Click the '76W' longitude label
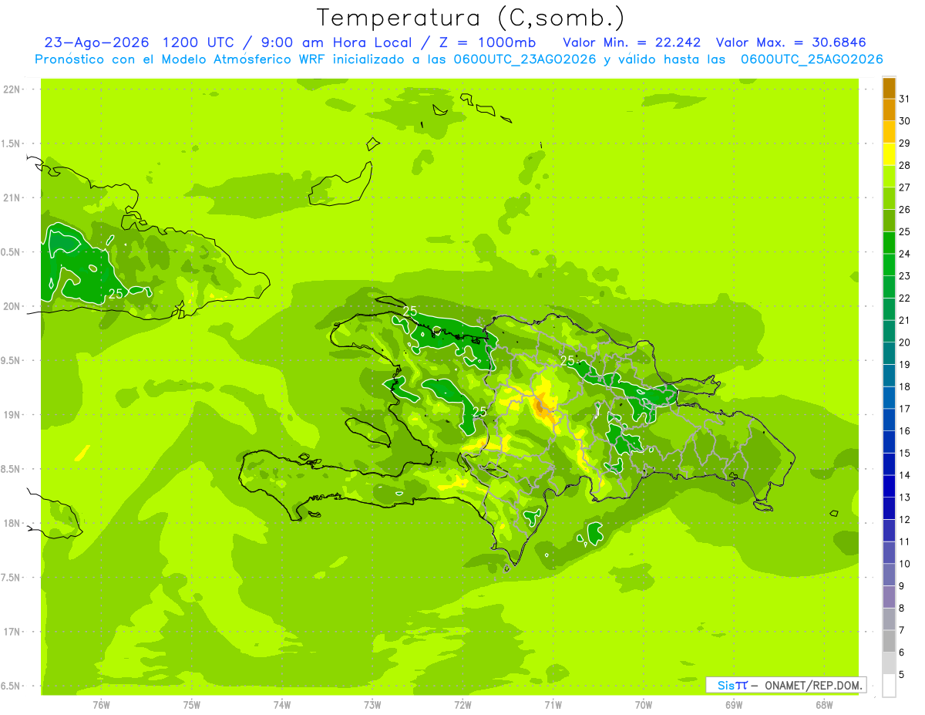 pos(101,706)
